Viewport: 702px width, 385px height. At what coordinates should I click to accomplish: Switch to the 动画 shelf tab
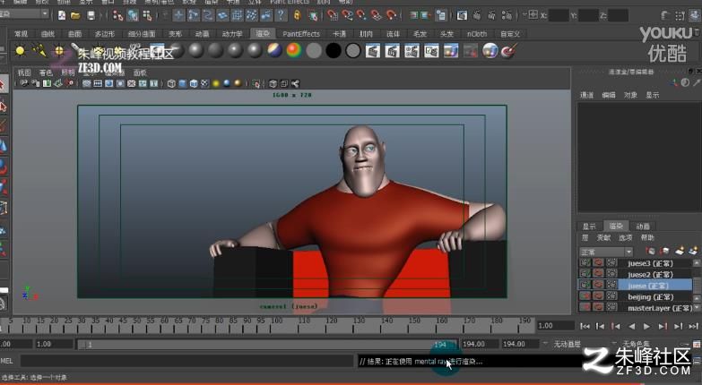click(x=202, y=34)
